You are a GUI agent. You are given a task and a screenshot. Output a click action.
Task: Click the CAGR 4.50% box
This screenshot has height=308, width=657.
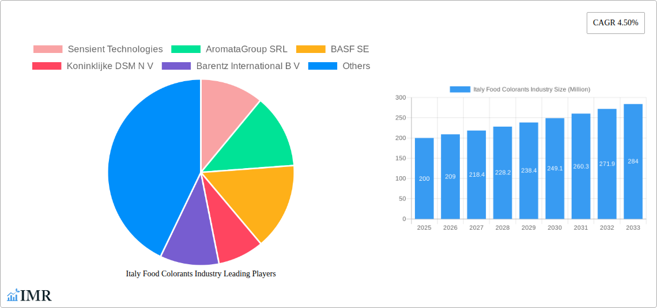(616, 23)
